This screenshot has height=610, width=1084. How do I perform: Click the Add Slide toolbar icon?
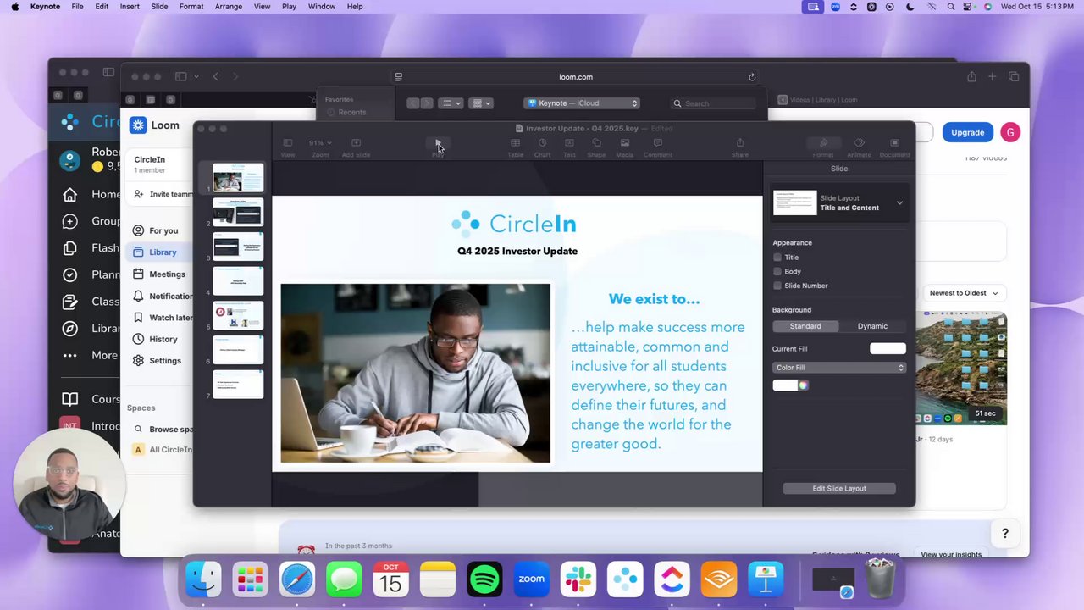pos(356,143)
